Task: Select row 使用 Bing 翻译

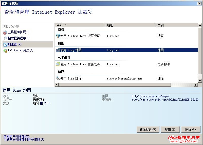Action: [126, 79]
